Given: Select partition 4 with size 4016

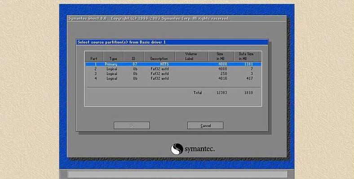Looking at the screenshot, I should (x=173, y=78).
